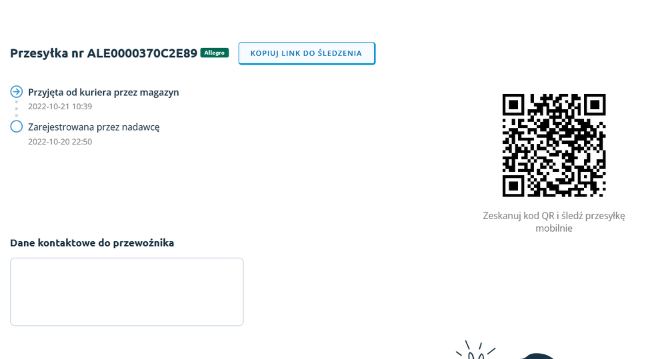Click the Zeskanuj kod QR caption text
This screenshot has width=666, height=359.
click(x=553, y=222)
